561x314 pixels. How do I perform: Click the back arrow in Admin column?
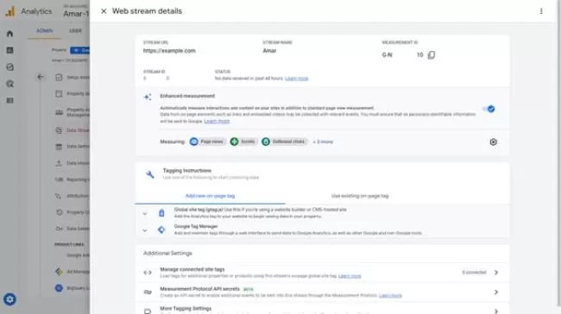40,77
